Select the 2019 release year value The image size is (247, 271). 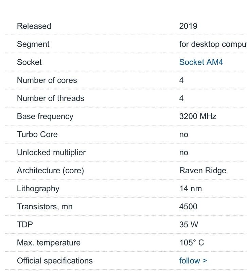coord(188,26)
